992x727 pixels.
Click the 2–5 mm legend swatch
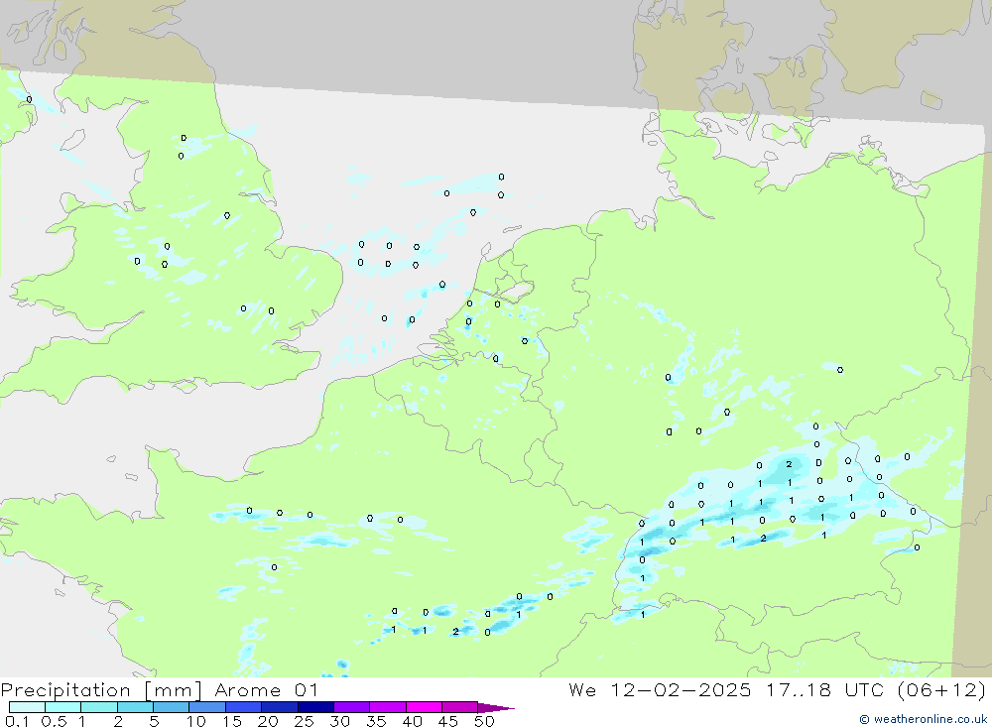[x=135, y=707]
